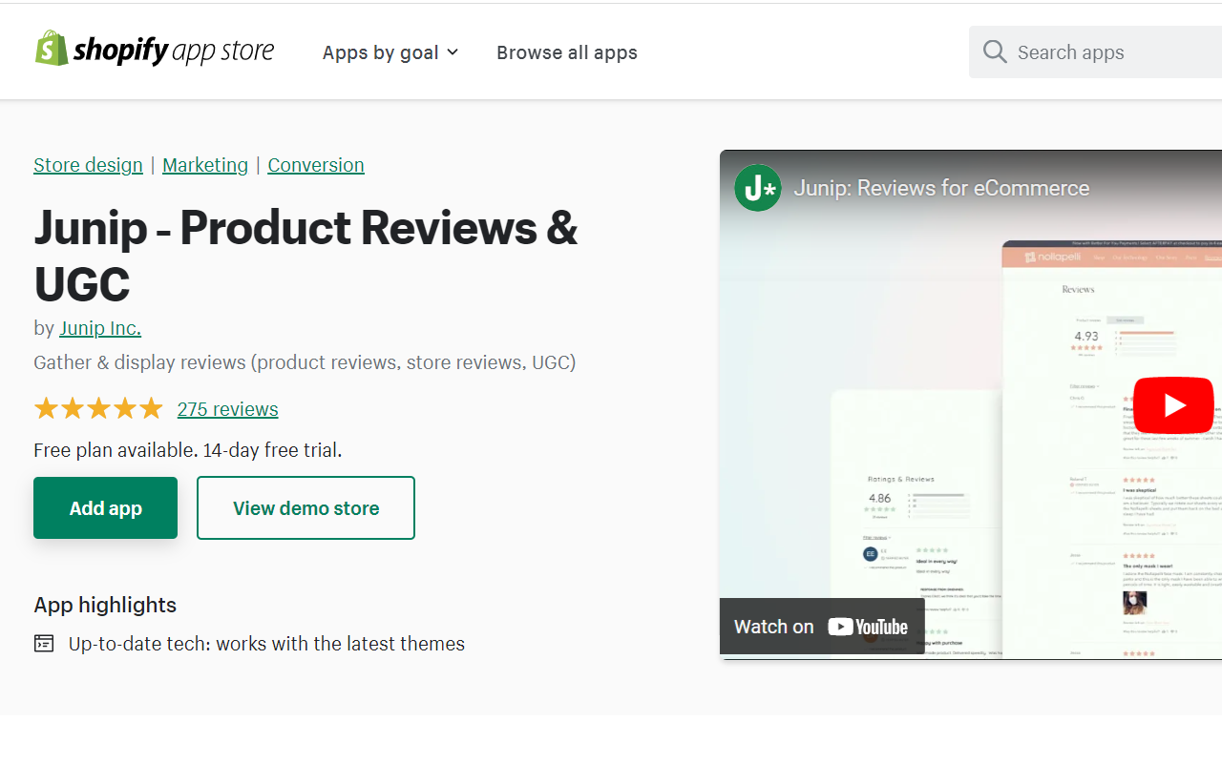Viewport: 1222px width, 763px height.
Task: Open the Store design category link
Action: click(88, 165)
